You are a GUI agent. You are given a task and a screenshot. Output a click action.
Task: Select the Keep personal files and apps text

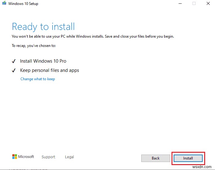pyautogui.click(x=49, y=70)
